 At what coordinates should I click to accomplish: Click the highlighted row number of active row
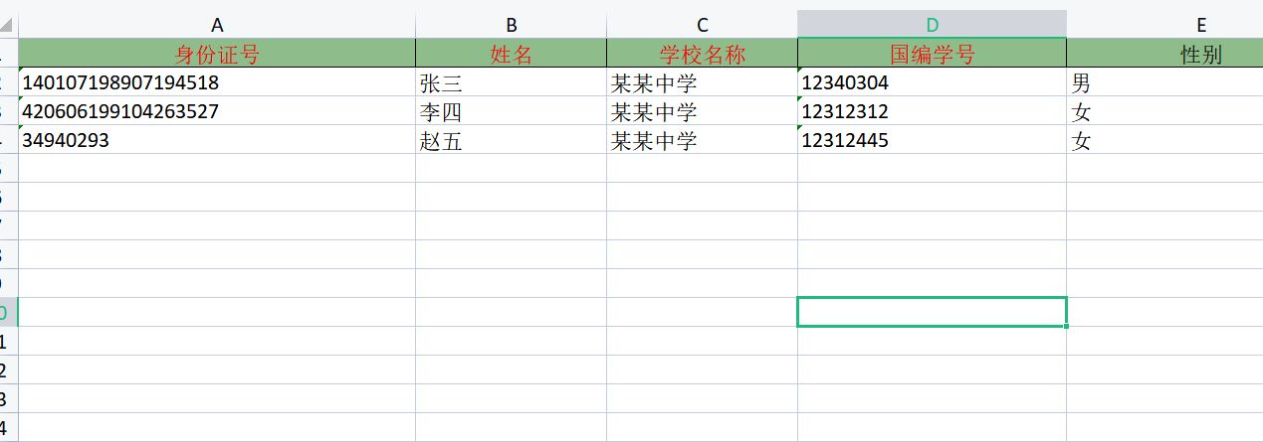[8, 312]
